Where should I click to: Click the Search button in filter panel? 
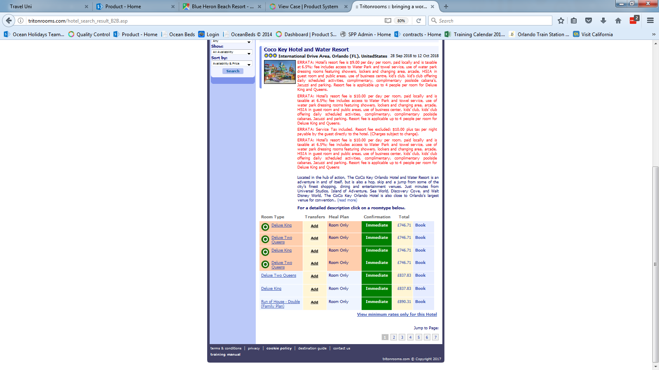click(233, 71)
